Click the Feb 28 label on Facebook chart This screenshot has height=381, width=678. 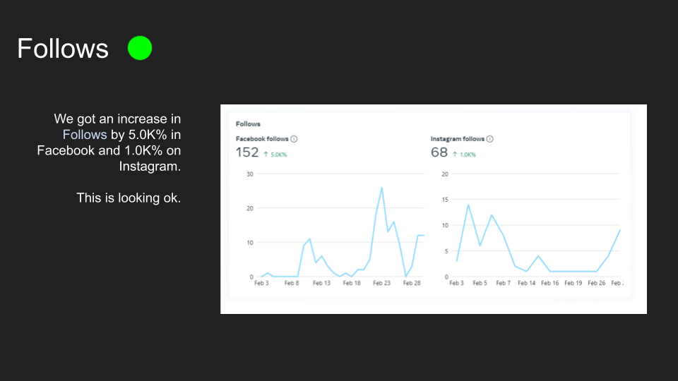click(x=412, y=283)
